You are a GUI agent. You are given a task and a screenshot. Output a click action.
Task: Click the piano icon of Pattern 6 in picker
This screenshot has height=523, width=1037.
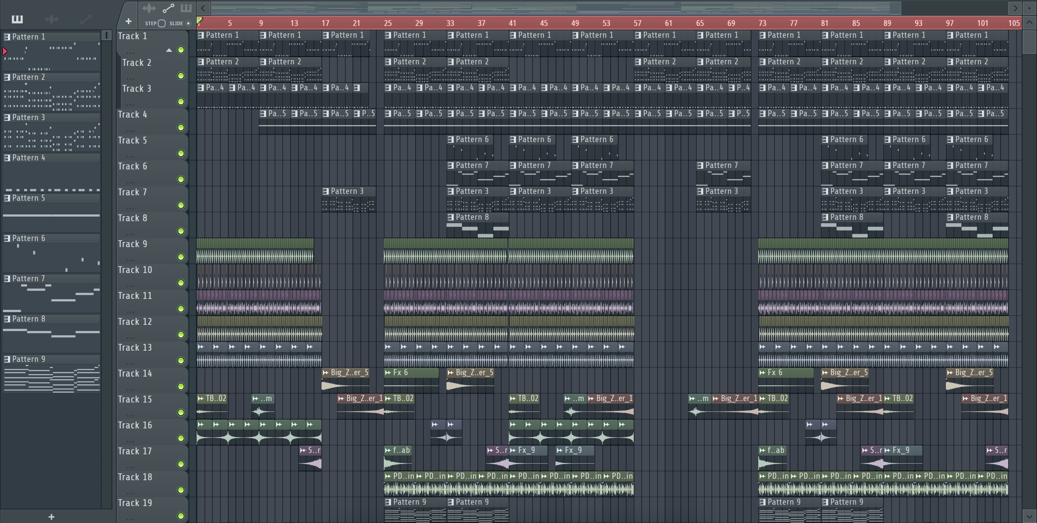point(7,238)
